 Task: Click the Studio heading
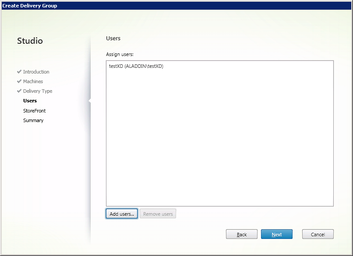30,41
